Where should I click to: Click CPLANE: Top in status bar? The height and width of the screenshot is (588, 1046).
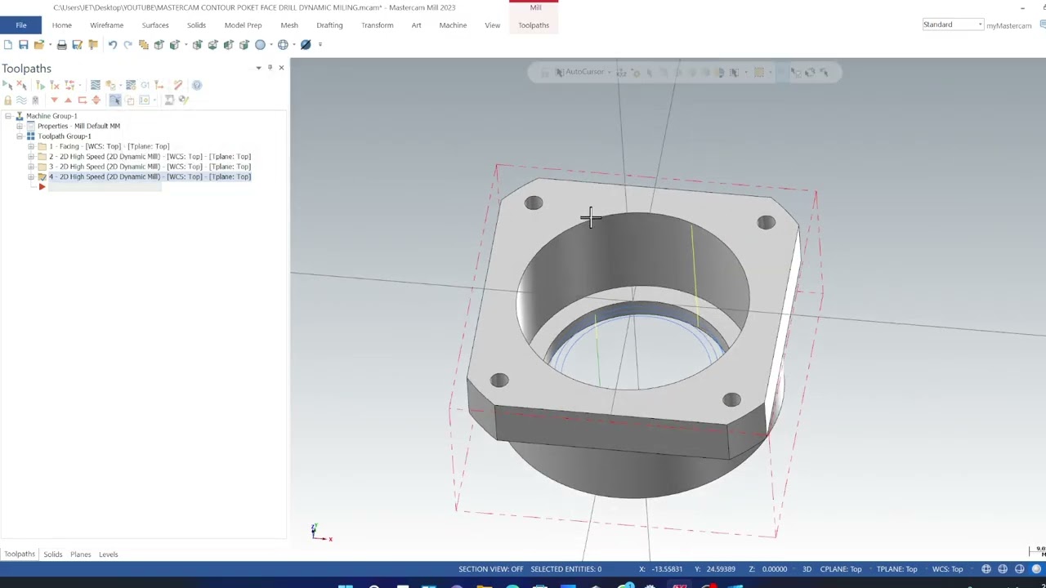coord(841,569)
